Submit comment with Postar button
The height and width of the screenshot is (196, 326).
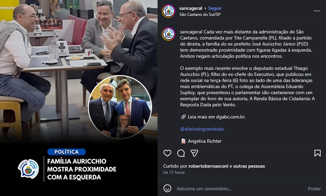[x=315, y=189]
